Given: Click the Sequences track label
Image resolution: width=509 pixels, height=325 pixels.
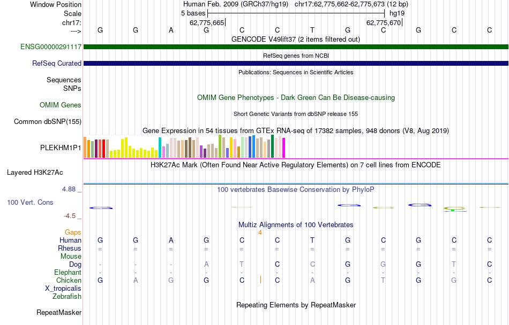Looking at the screenshot, I should 64,80.
